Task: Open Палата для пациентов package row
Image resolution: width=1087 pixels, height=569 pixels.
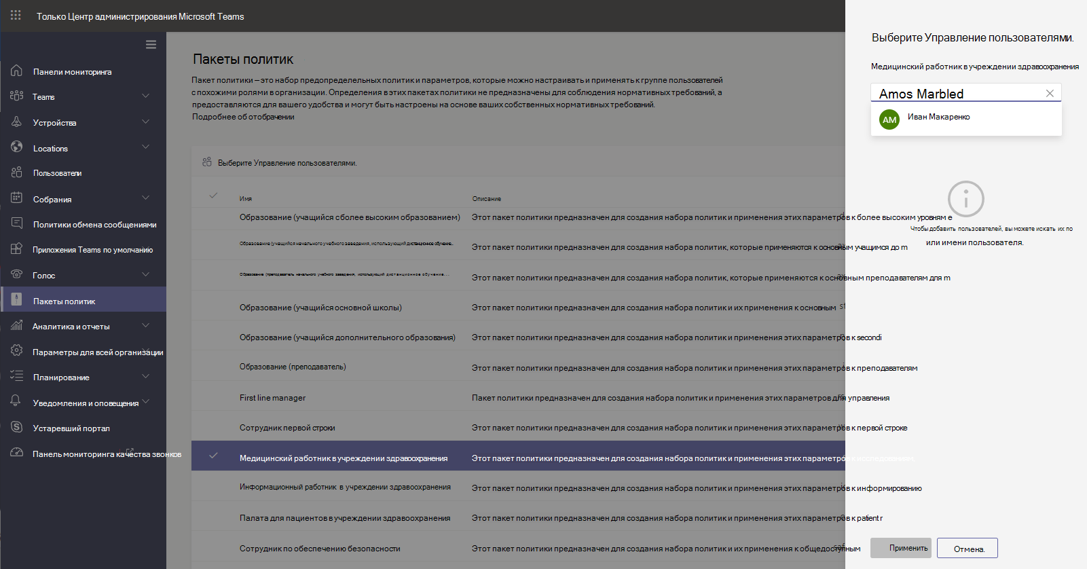Action: coord(345,518)
